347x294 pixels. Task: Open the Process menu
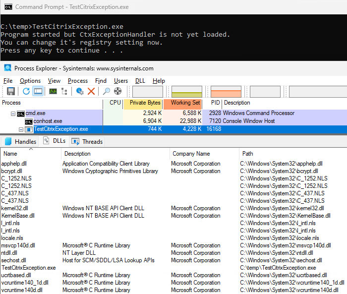click(x=78, y=81)
